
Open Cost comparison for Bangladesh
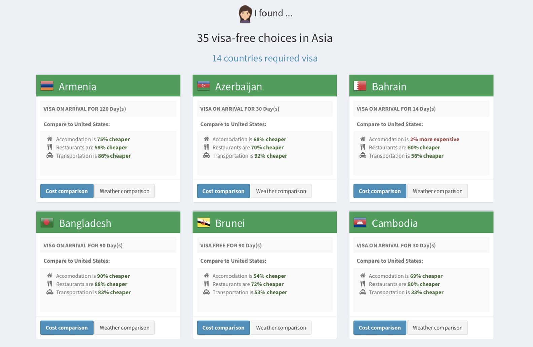click(67, 328)
